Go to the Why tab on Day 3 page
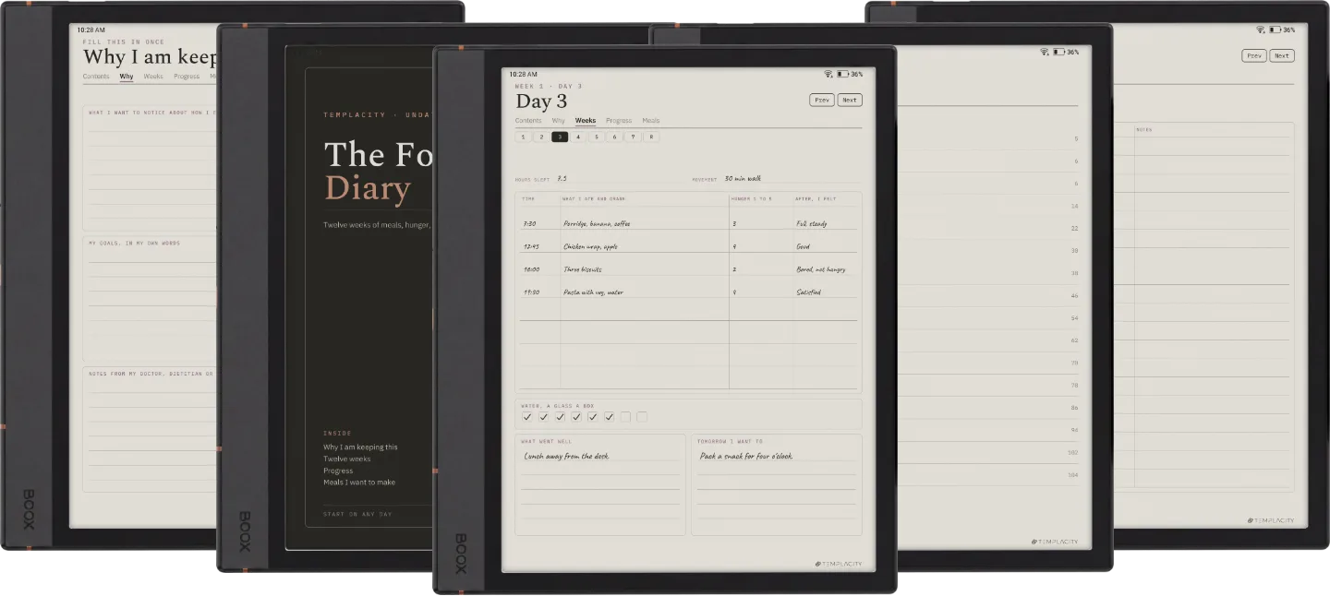 pos(559,121)
